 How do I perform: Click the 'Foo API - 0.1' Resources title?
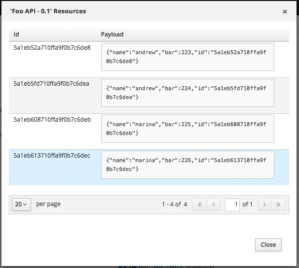click(x=48, y=11)
